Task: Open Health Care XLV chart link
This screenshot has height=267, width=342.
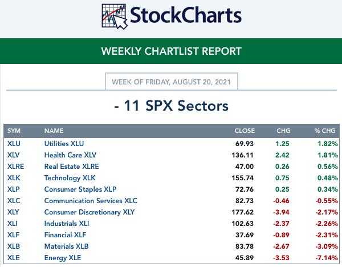Action: 70,155
